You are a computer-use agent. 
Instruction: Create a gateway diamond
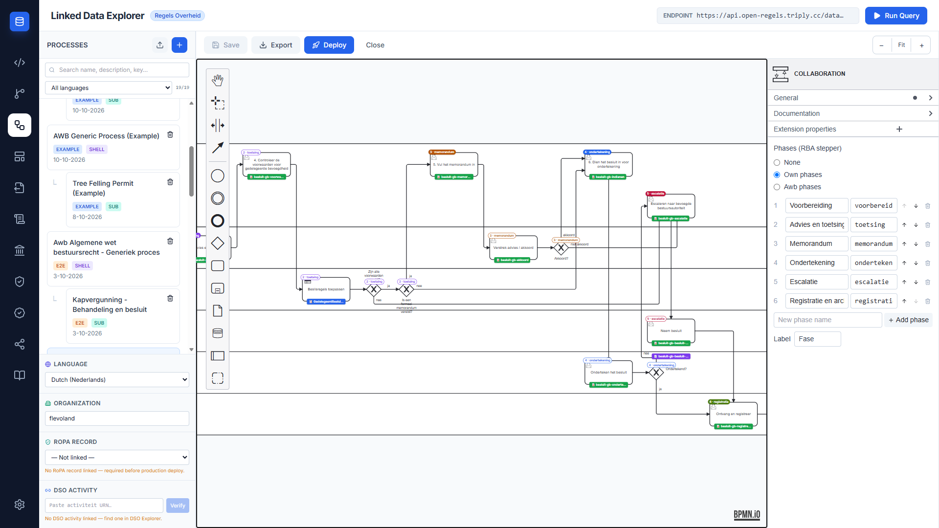click(218, 243)
